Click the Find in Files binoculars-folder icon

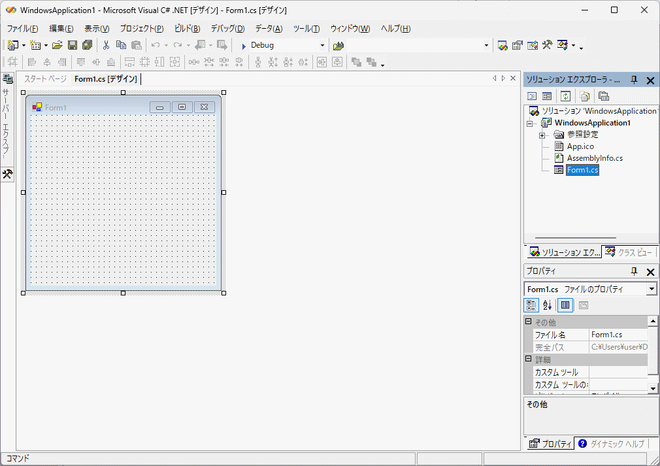pyautogui.click(x=338, y=46)
